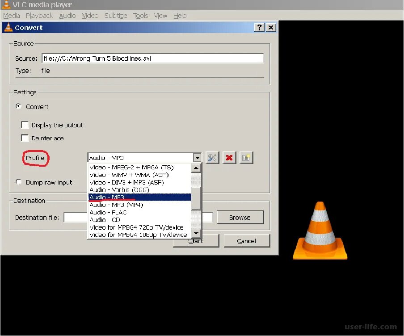Enable the Deinterlace checkbox
404x336 pixels.
tap(25, 138)
